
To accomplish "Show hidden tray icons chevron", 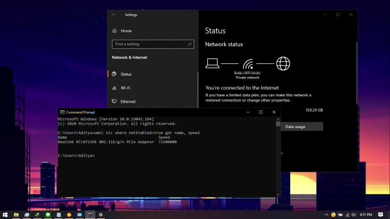I will coord(326,215).
